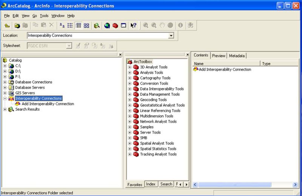Expand the D:\ drive node
The image size is (302, 196).
pyautogui.click(x=5, y=71)
